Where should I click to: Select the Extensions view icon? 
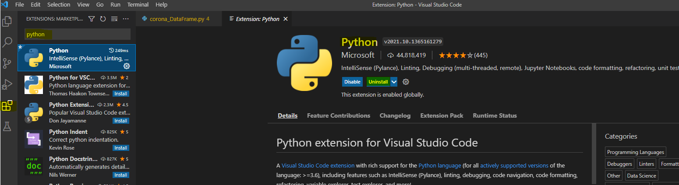tap(7, 105)
